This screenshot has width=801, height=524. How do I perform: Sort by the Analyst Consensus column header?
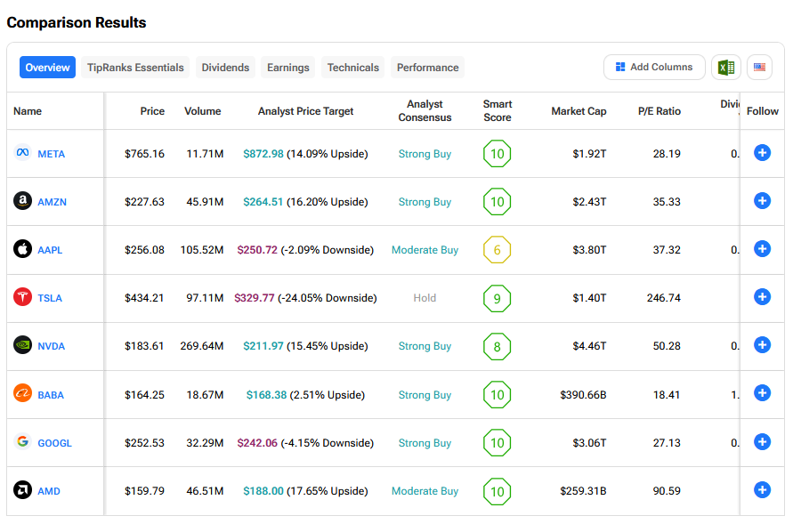(x=425, y=111)
